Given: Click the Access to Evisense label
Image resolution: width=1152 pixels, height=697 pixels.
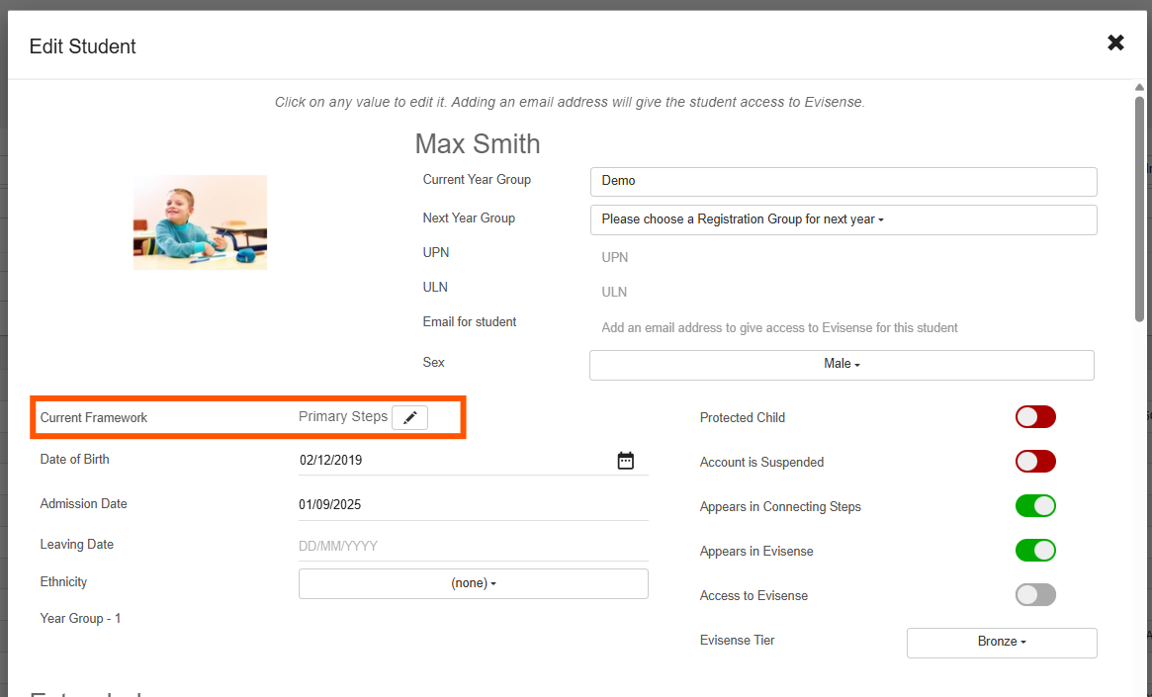Looking at the screenshot, I should [753, 595].
